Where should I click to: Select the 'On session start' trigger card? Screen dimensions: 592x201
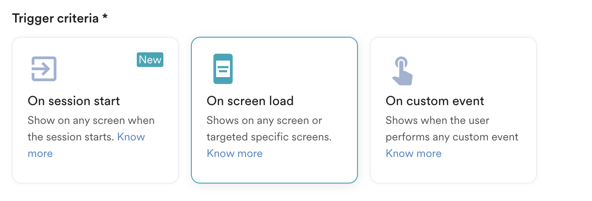click(x=95, y=170)
